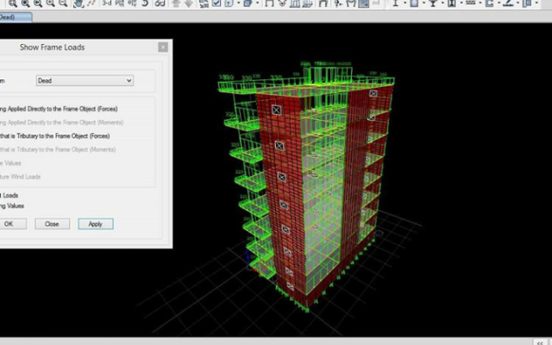Click the Show Undeformed Shape frame icon
Image resolution: width=552 pixels, height=345 pixels.
(x=269, y=3)
